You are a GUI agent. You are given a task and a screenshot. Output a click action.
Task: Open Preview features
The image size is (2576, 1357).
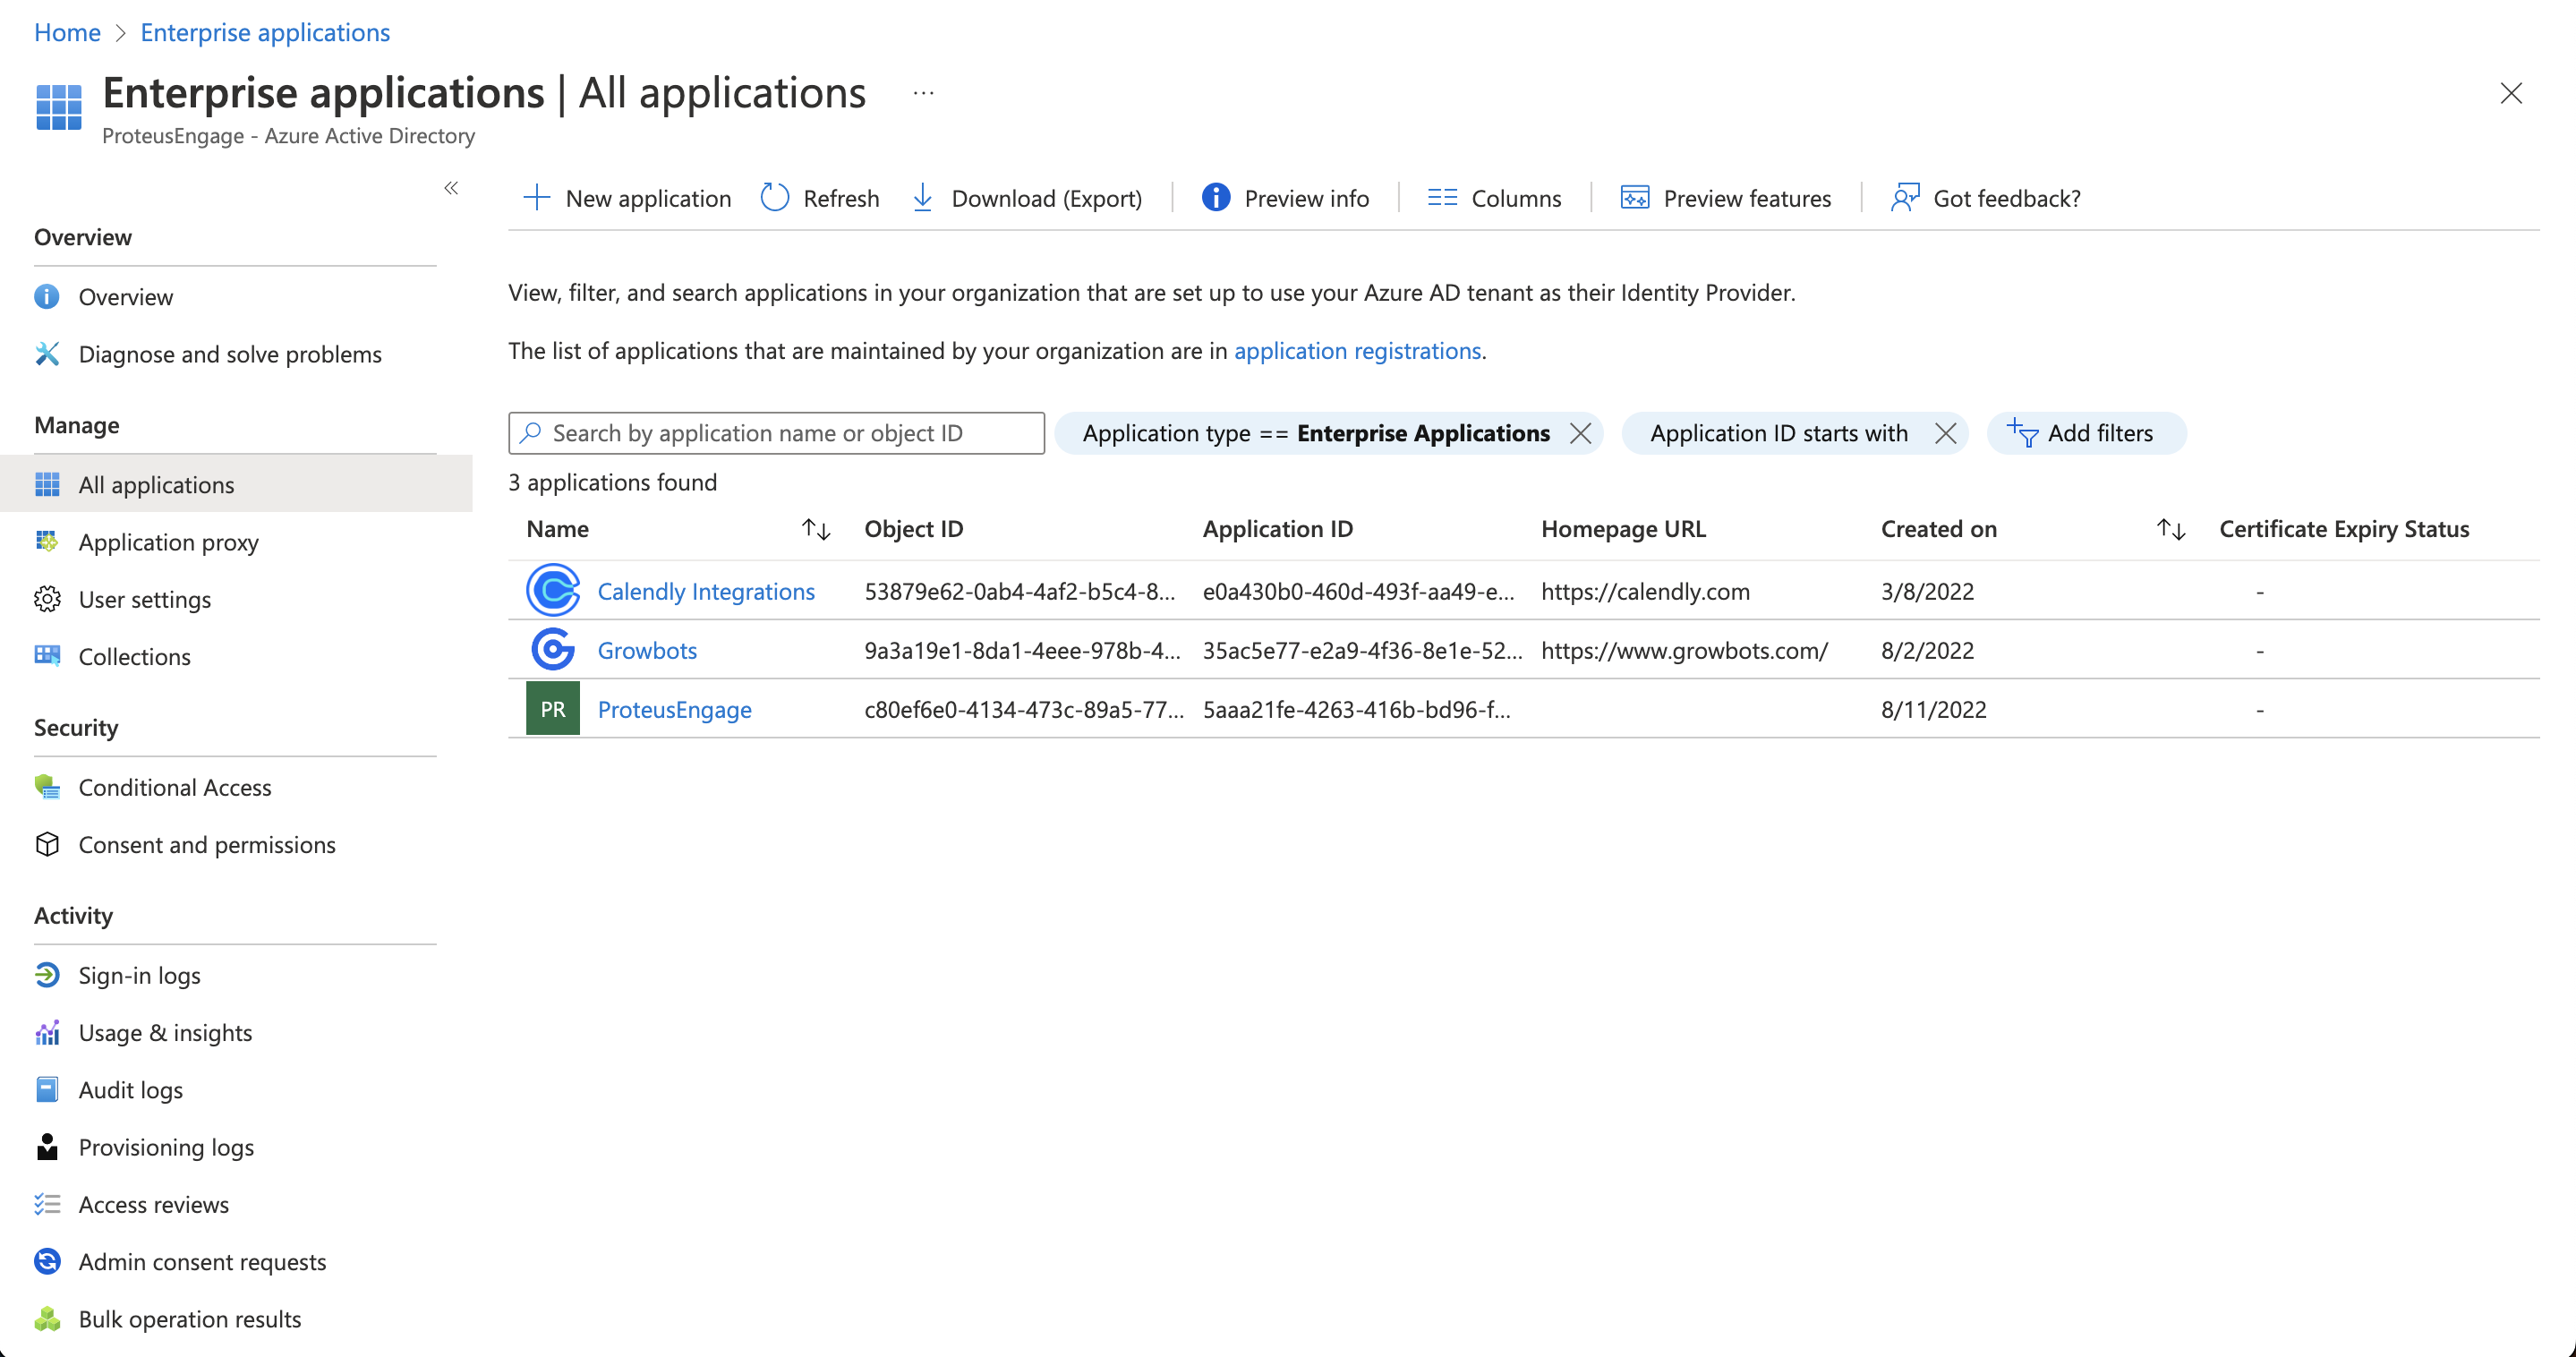point(1725,198)
